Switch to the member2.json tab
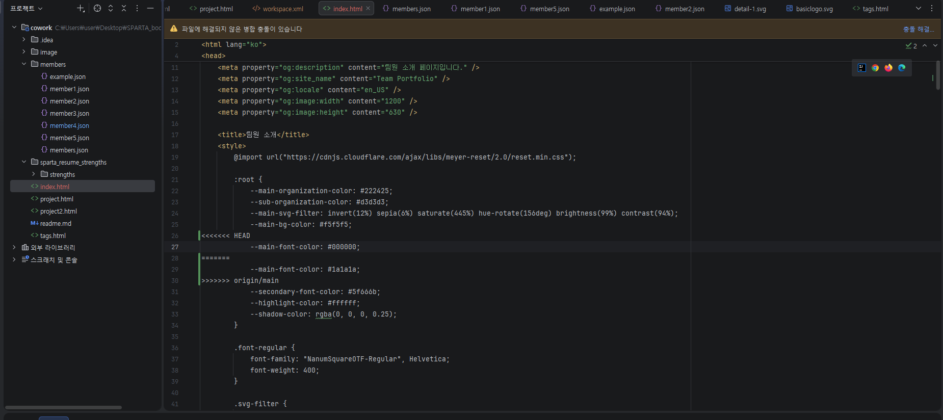 (680, 9)
